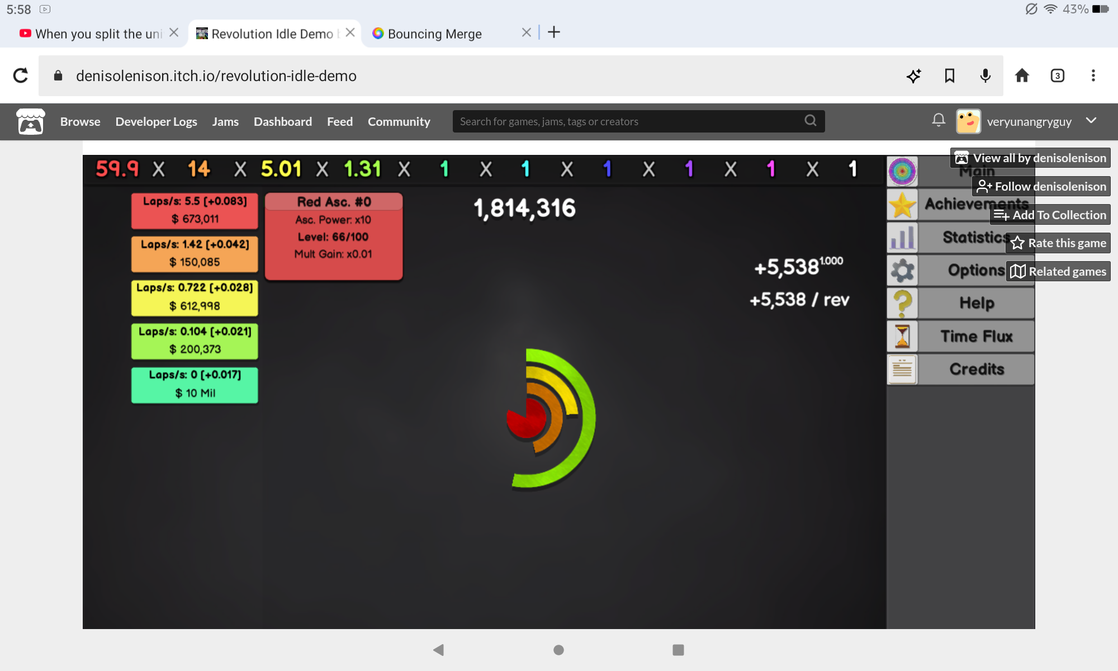Expand the veryunangryguy account dropdown
This screenshot has height=671, width=1118.
(x=1091, y=121)
